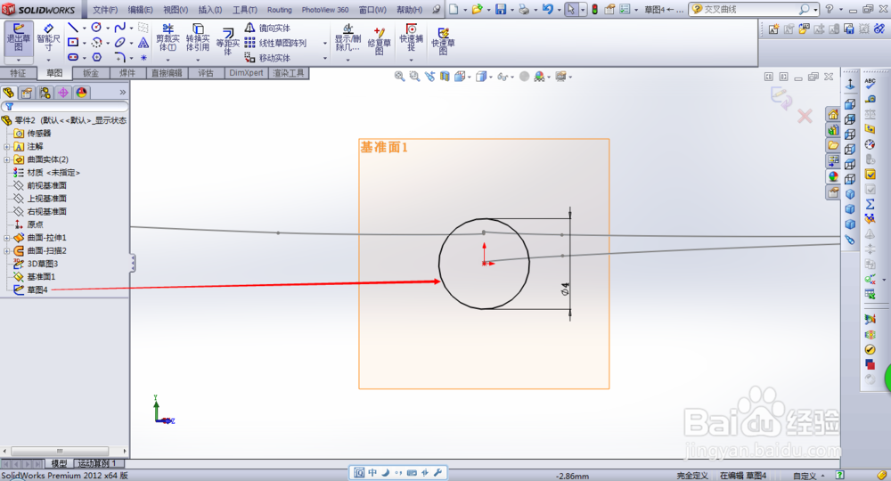891x481 pixels.
Task: Click Display/Delete Relations (显示/删除几何关系)
Action: tap(347, 37)
